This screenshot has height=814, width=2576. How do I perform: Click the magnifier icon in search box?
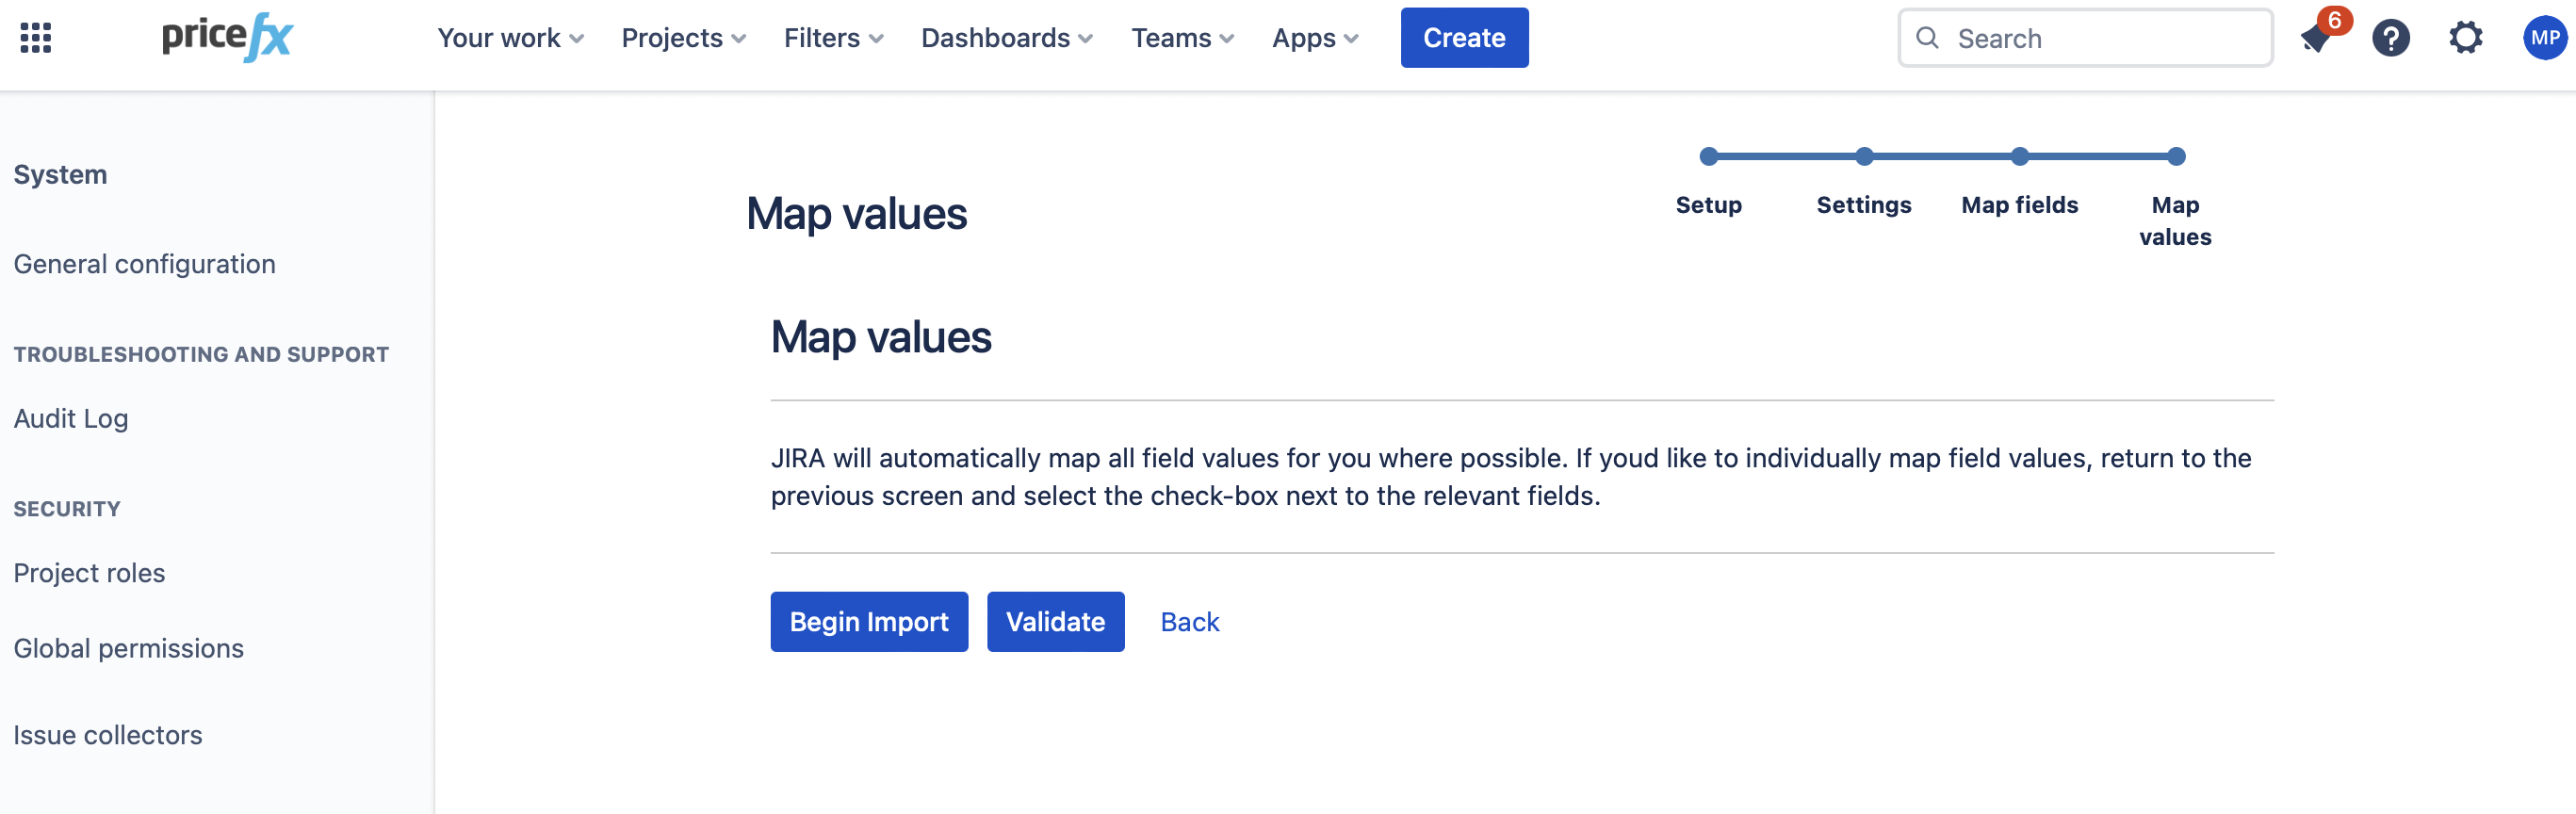(1927, 38)
